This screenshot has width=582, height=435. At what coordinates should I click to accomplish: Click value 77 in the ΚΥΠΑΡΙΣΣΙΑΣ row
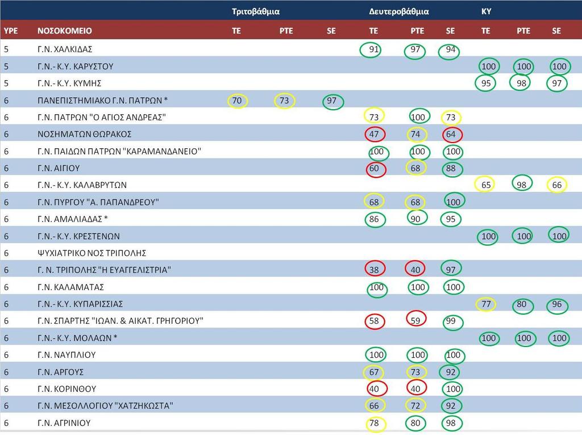point(485,304)
